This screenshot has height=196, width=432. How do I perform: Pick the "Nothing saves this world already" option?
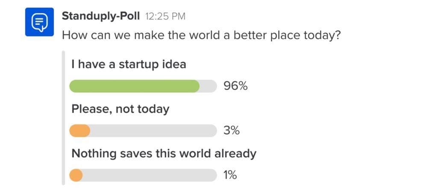(x=164, y=153)
